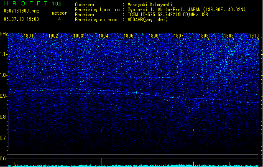
Task: Click the date stamp 05.07.13 19:00
Action: pyautogui.click(x=21, y=19)
